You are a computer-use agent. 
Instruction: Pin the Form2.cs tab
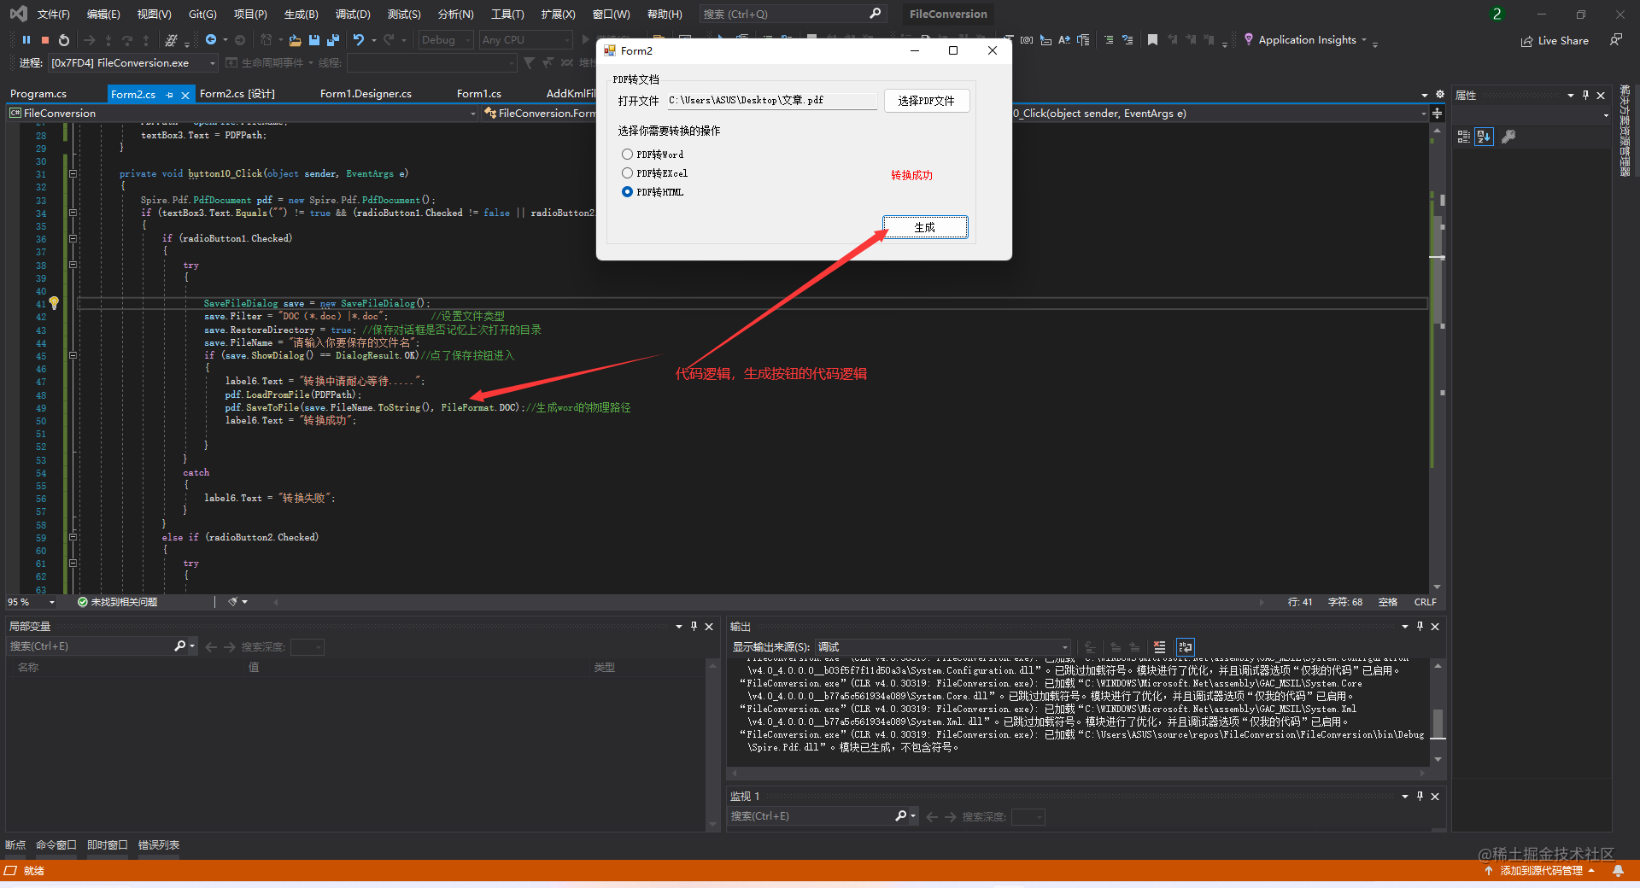169,95
